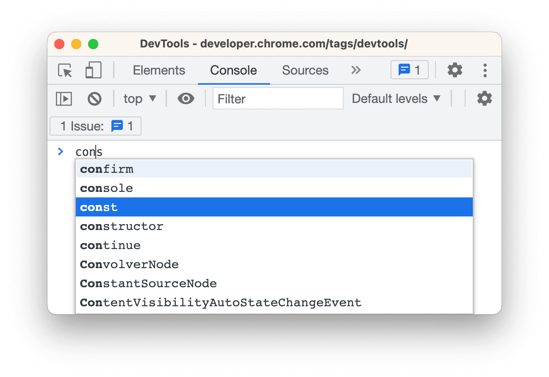Image resolution: width=549 pixels, height=377 pixels.
Task: Open console settings gear
Action: pyautogui.click(x=484, y=98)
